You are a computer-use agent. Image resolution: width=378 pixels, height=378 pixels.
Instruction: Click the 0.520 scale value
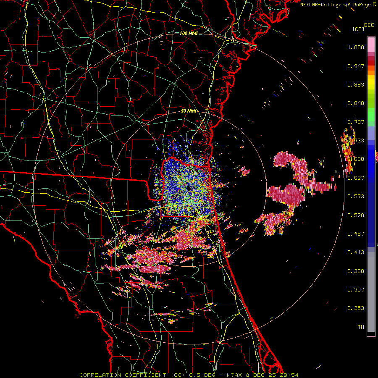[x=356, y=215]
